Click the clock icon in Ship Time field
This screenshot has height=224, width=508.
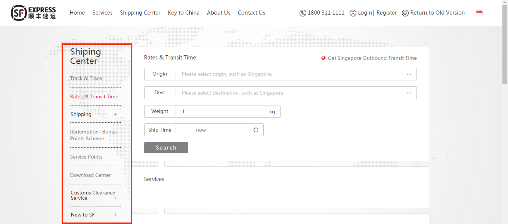point(256,130)
